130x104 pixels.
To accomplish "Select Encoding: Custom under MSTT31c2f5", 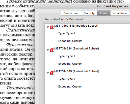I will tap(70, 41).
